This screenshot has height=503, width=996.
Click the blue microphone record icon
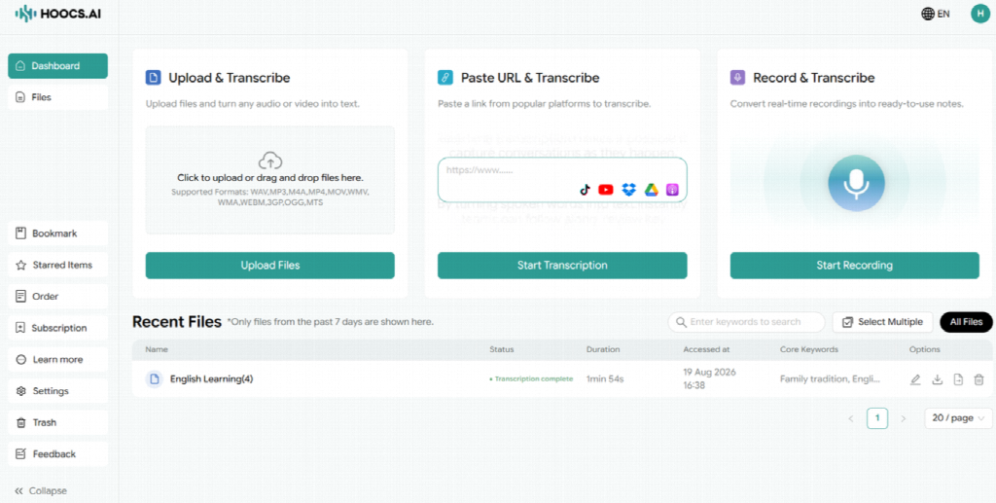(856, 184)
